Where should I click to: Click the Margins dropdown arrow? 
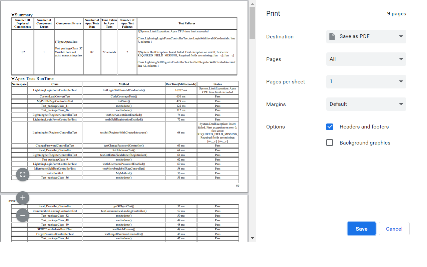pyautogui.click(x=400, y=104)
